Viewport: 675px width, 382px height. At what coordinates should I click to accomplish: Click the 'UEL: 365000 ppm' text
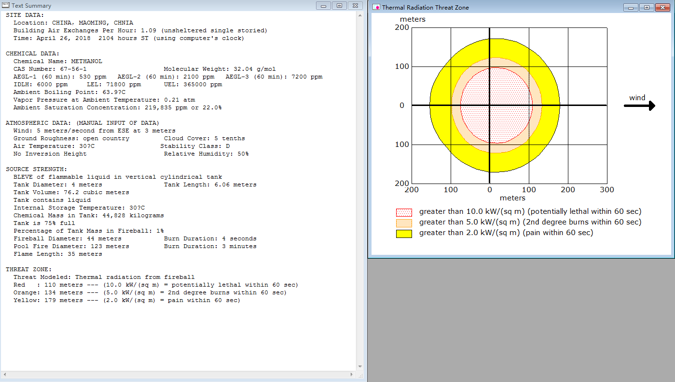[x=193, y=84]
